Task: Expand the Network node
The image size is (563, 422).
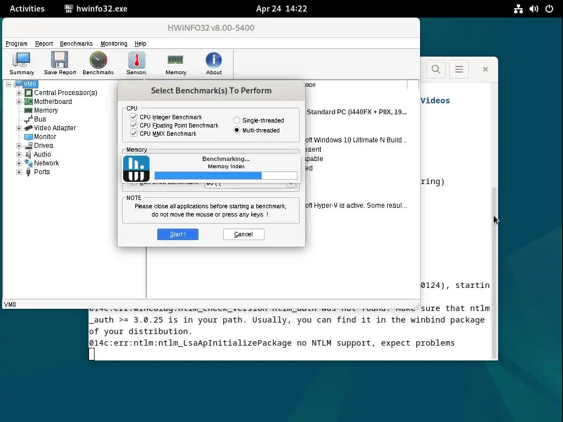Action: pos(19,163)
